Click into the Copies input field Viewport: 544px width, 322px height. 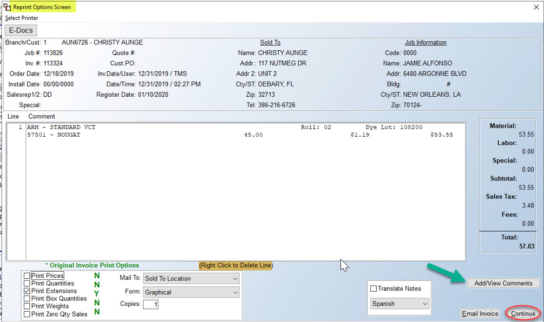point(151,304)
